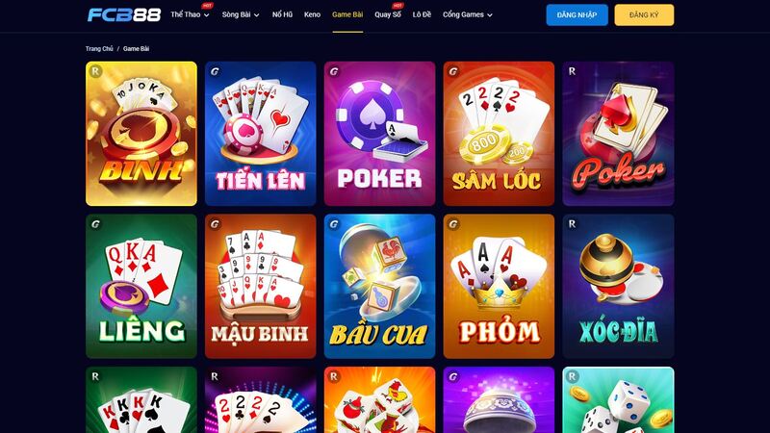The image size is (770, 433).
Task: Open the Keno menu item
Action: click(x=312, y=14)
